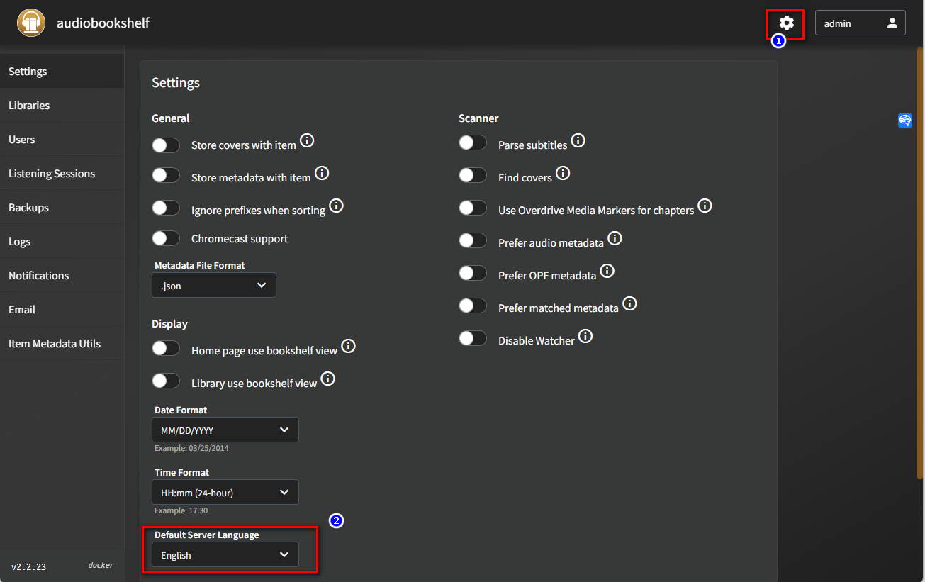This screenshot has height=582, width=925.
Task: Open the Default Server Language dropdown
Action: [225, 555]
